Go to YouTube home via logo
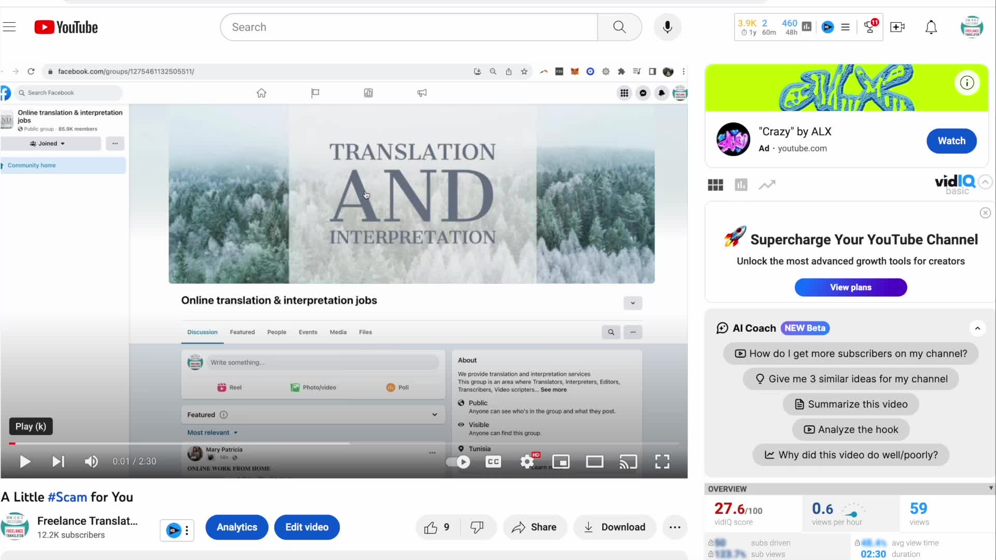 [66, 27]
